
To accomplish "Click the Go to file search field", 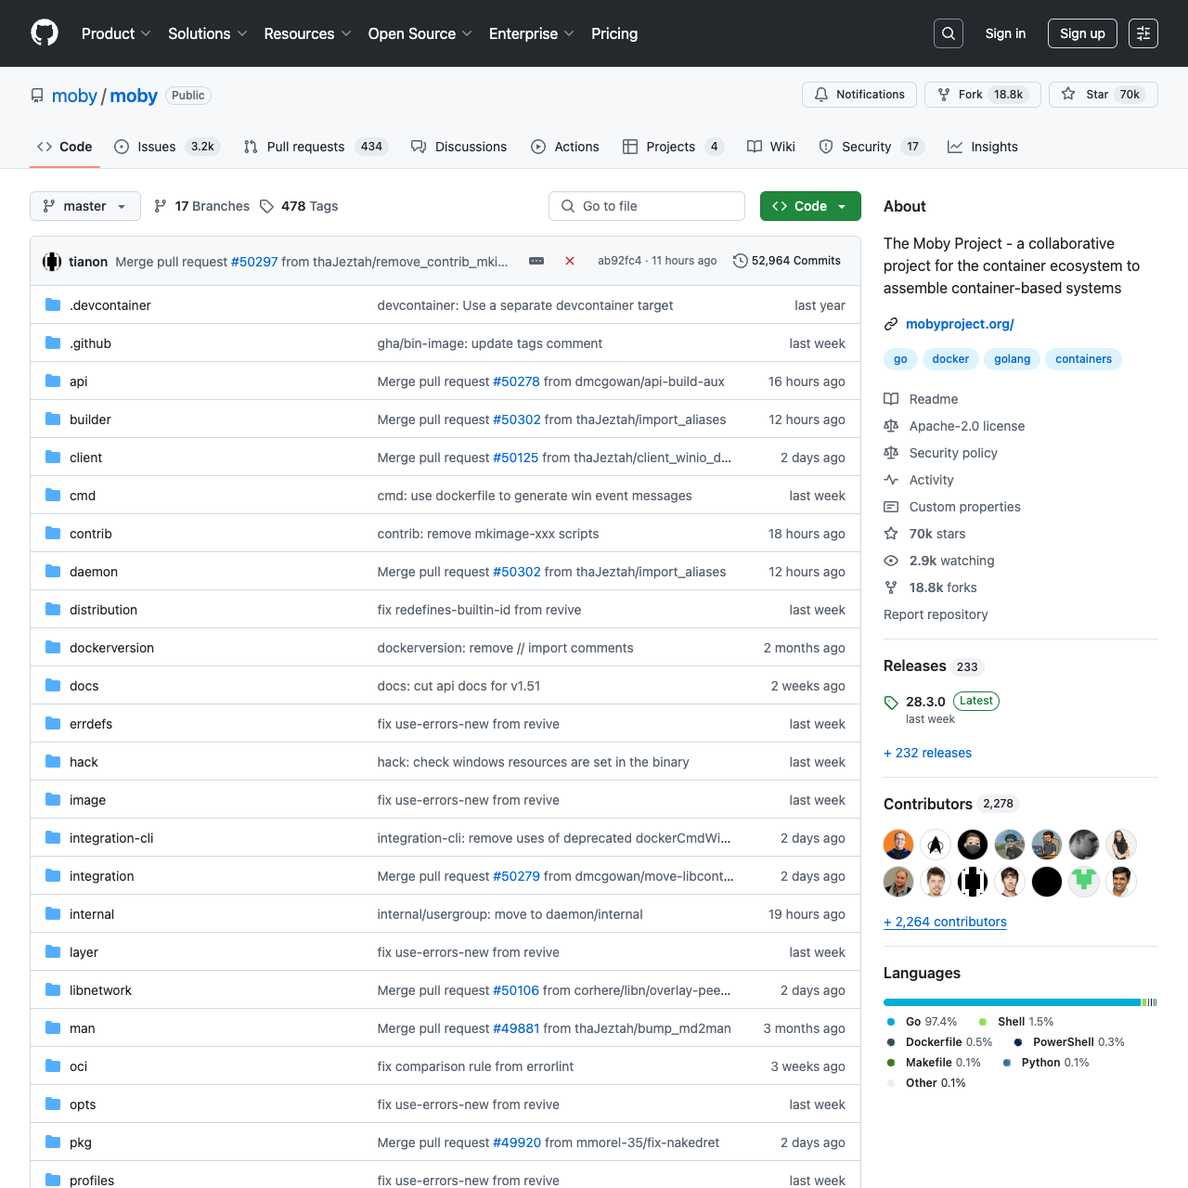I will click(x=647, y=206).
